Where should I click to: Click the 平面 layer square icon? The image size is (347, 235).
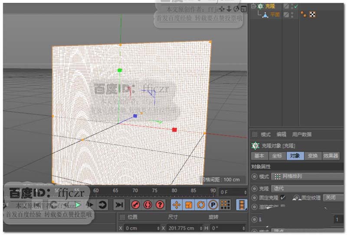point(286,15)
